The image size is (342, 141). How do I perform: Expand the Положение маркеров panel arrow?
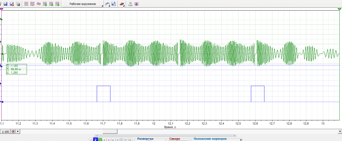[241, 140]
